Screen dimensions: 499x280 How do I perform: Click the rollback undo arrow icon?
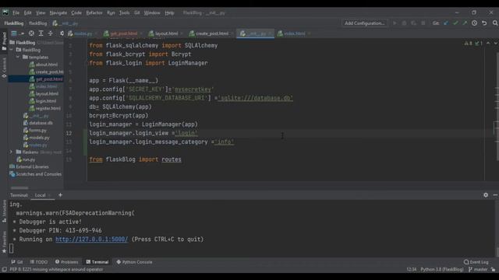pos(484,23)
